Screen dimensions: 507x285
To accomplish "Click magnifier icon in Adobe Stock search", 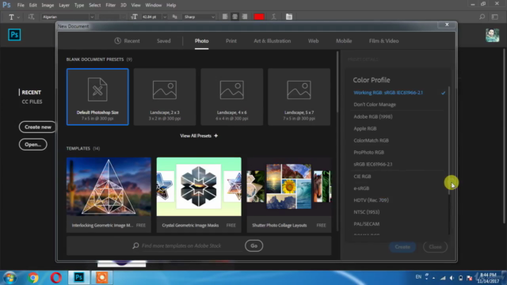I will [x=135, y=246].
